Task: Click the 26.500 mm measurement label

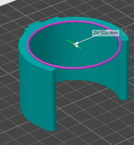Action: coord(106,33)
